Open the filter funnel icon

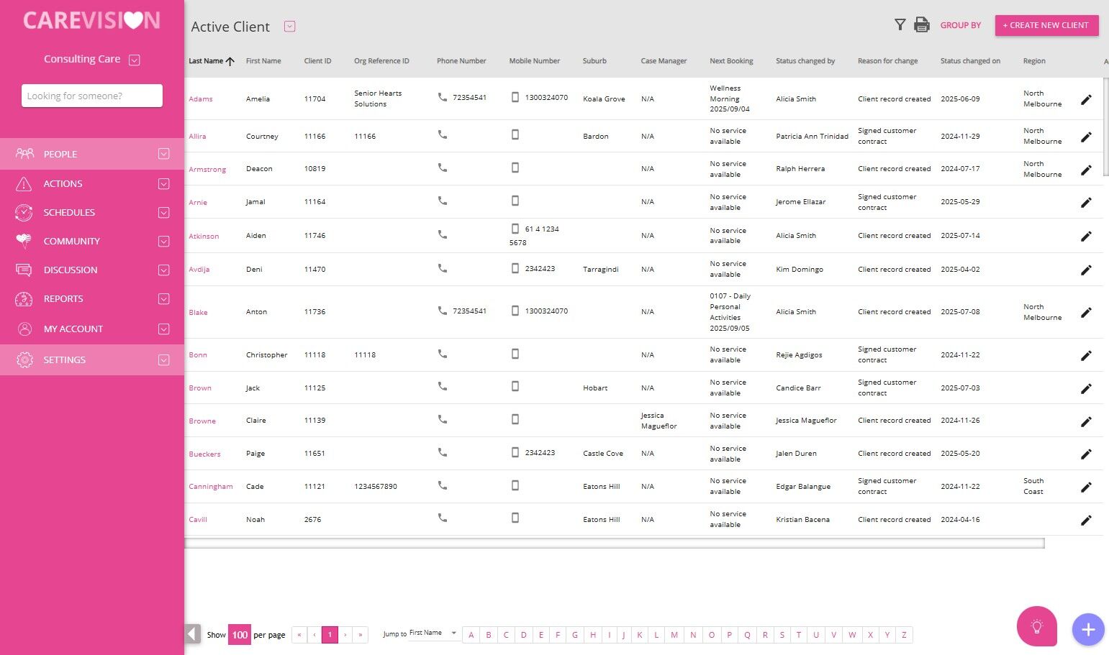(x=900, y=24)
